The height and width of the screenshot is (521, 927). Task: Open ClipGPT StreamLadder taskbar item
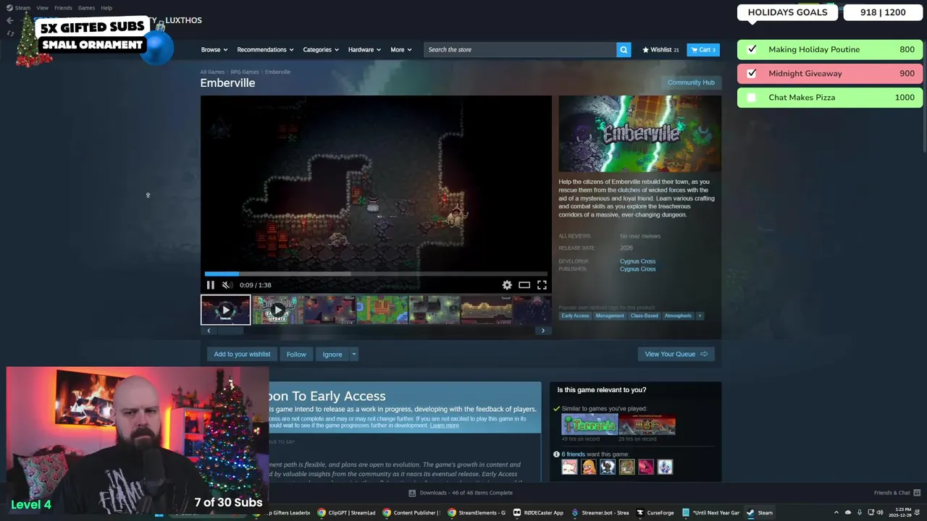point(347,512)
